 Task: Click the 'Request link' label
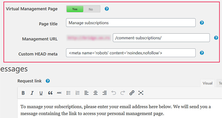point(29,81)
